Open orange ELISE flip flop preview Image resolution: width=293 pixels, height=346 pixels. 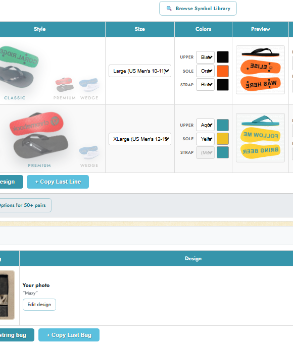click(x=260, y=70)
